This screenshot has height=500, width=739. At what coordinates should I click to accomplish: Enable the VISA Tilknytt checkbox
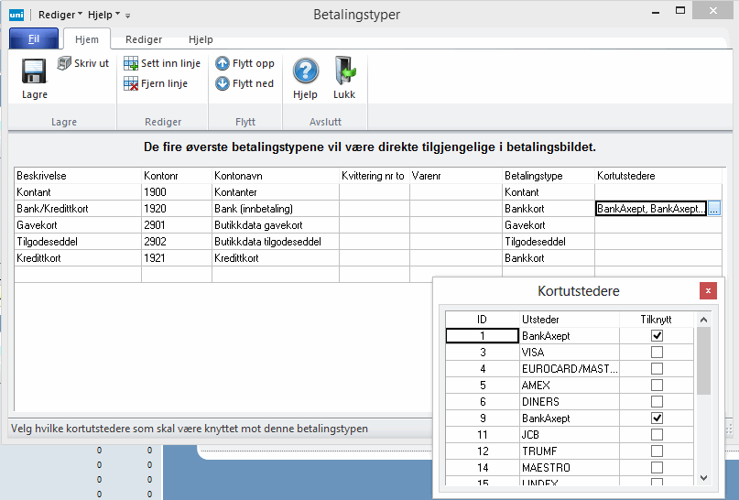[657, 353]
